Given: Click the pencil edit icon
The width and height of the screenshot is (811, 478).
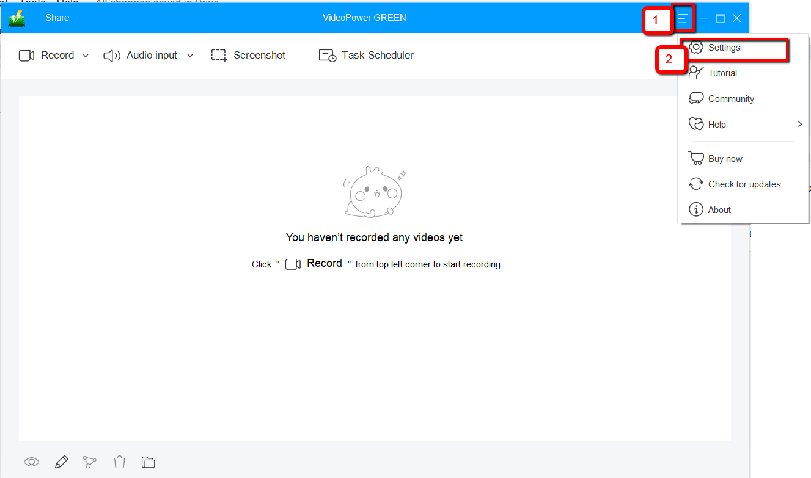Looking at the screenshot, I should click(61, 462).
